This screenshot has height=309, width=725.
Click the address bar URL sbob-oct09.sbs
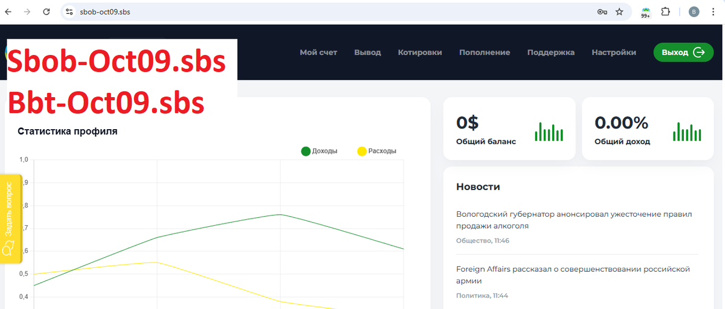(x=105, y=11)
